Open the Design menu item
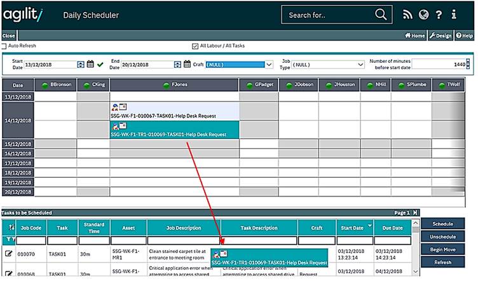This screenshot has height=281, width=478. (440, 36)
